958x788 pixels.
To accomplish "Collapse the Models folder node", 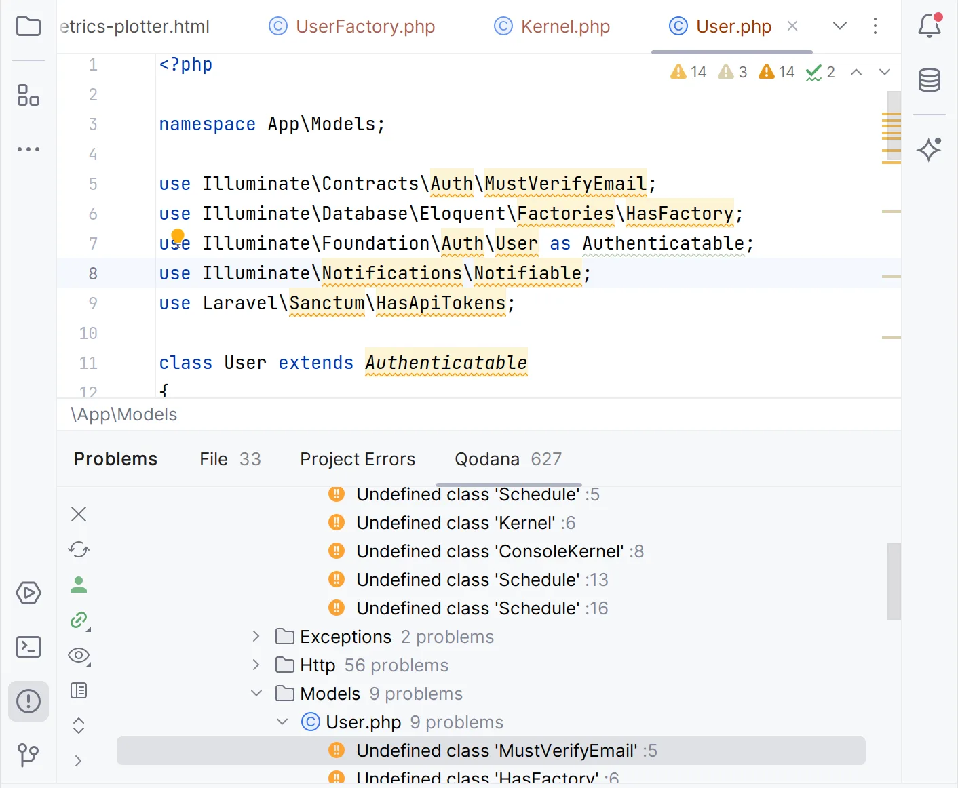I will click(256, 693).
